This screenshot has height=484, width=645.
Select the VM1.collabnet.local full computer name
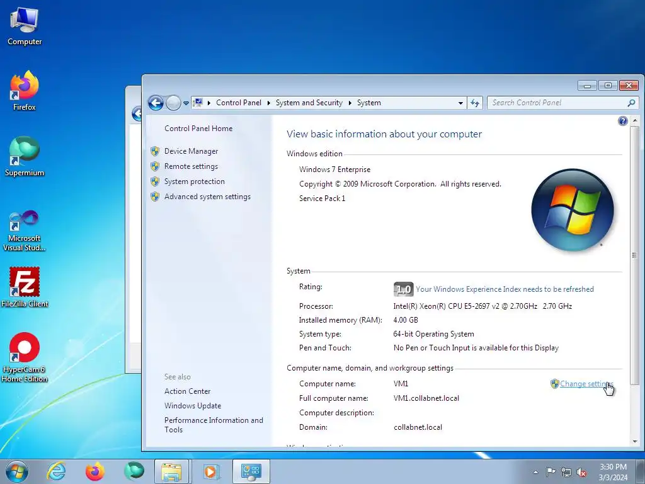(x=426, y=398)
